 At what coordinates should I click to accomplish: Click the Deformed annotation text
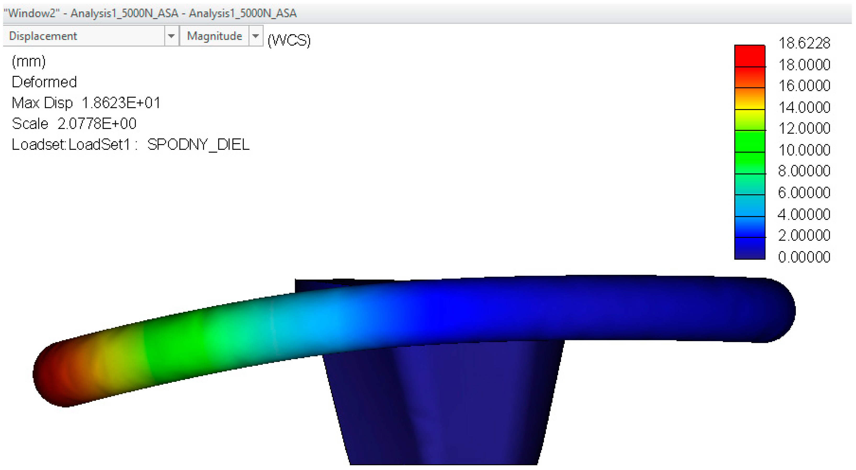[44, 82]
